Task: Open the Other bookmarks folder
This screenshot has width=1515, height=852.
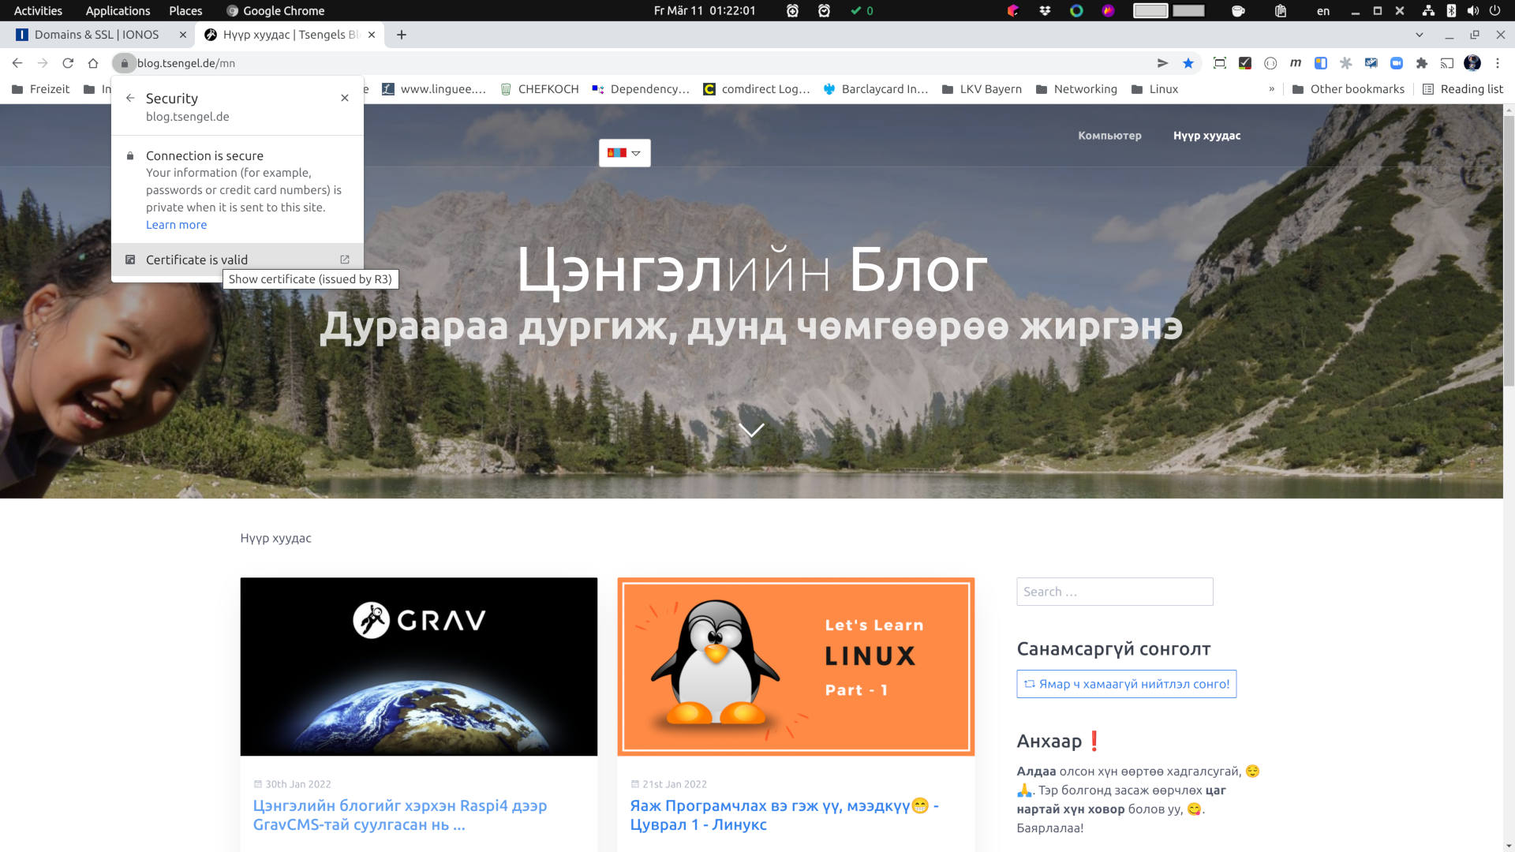Action: coord(1349,89)
